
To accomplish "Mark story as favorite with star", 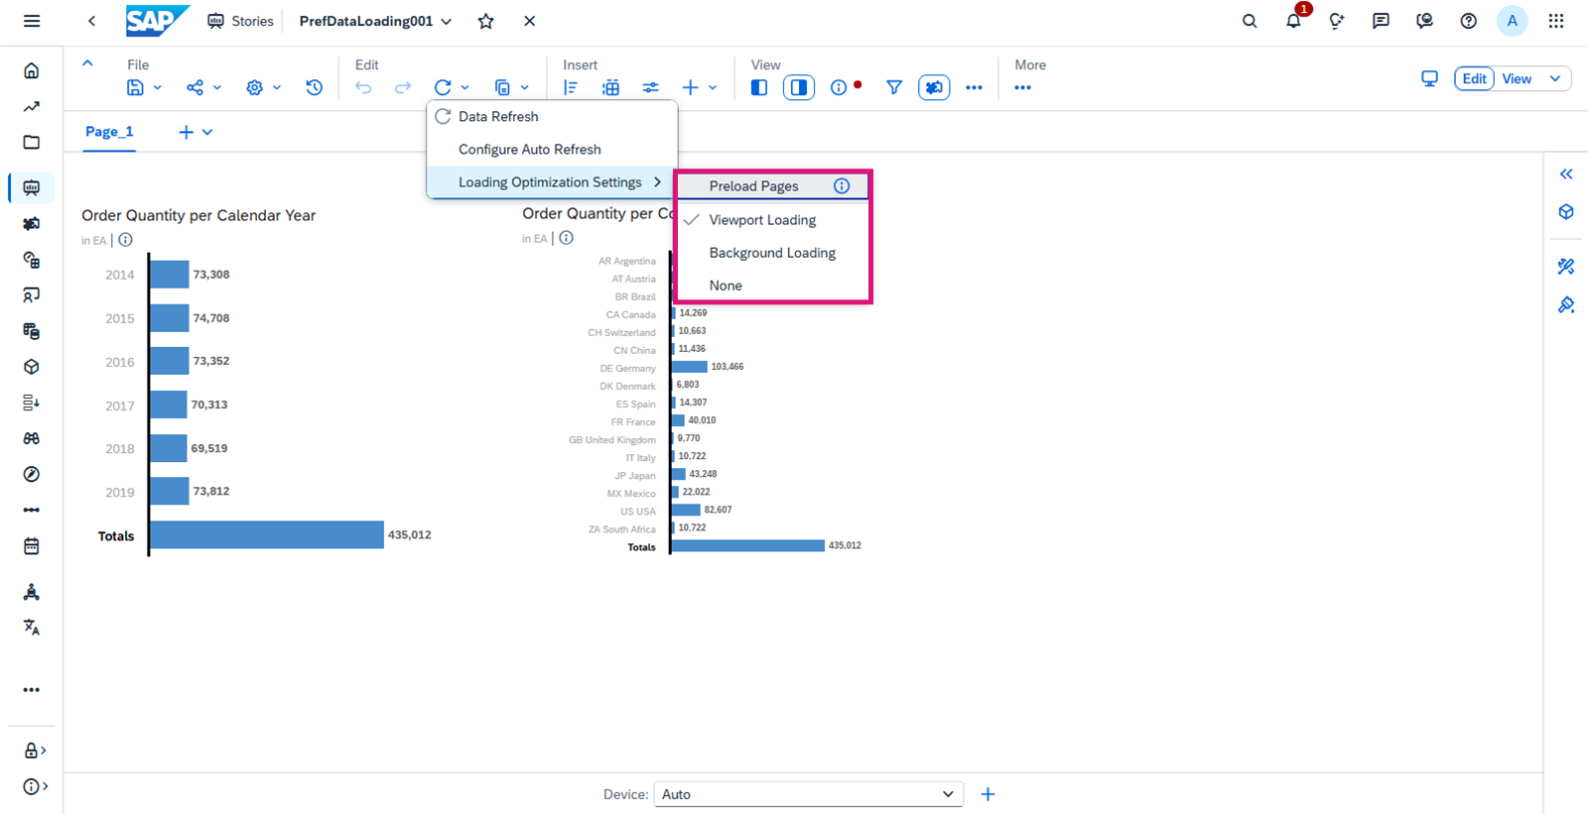I will (485, 21).
